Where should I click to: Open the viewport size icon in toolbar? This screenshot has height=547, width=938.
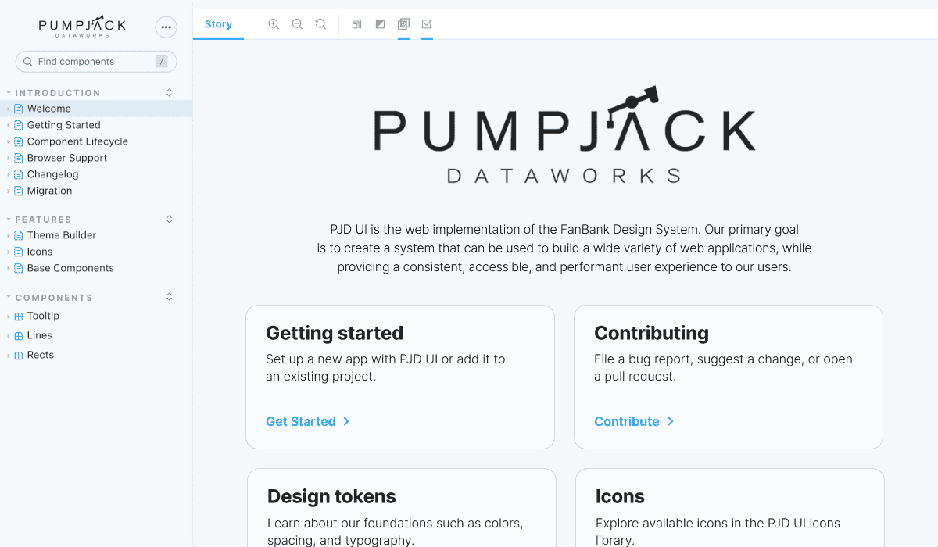[x=356, y=24]
